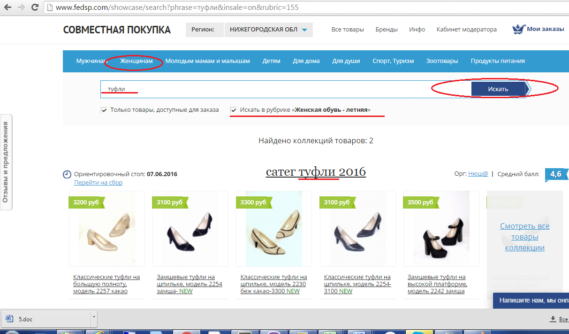Open the Зоотовары category menu

coord(442,61)
